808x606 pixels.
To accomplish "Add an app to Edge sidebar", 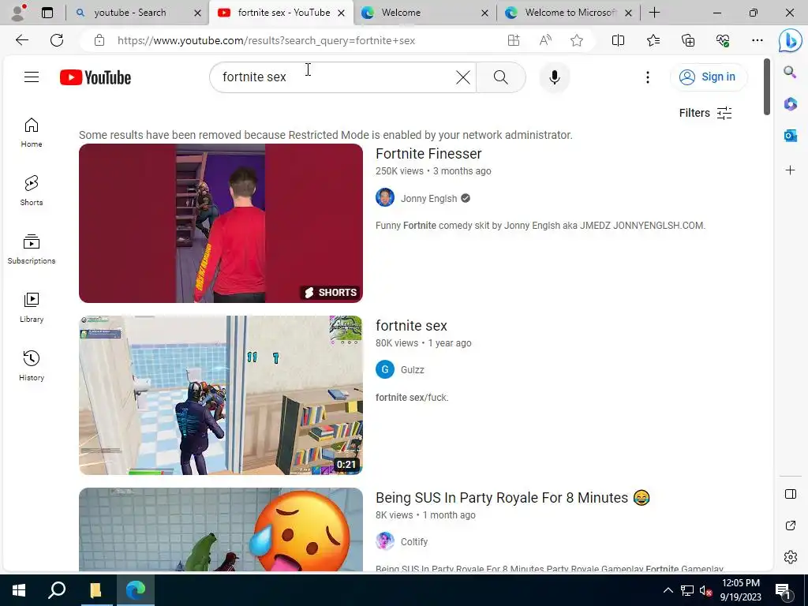I will click(x=790, y=170).
